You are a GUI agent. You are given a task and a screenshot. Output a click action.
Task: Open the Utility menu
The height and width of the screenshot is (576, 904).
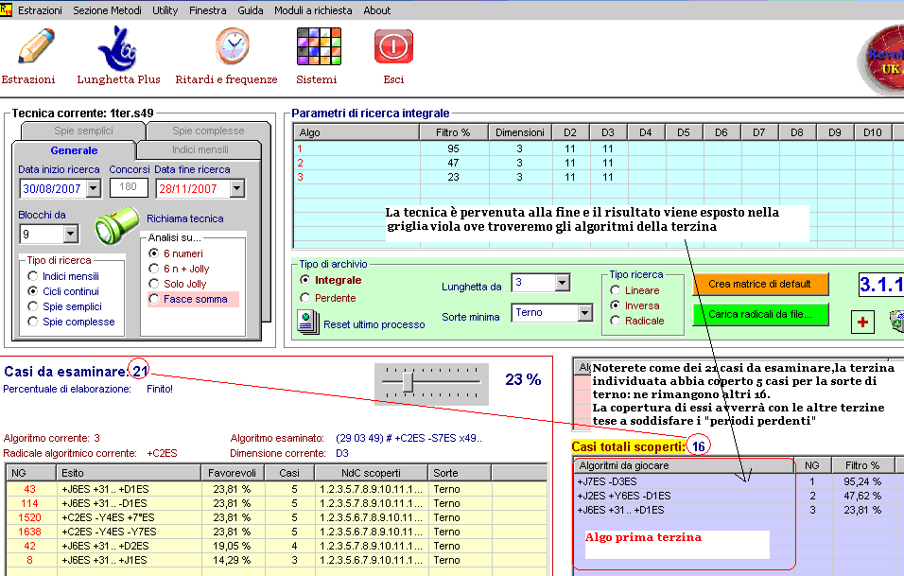click(165, 10)
